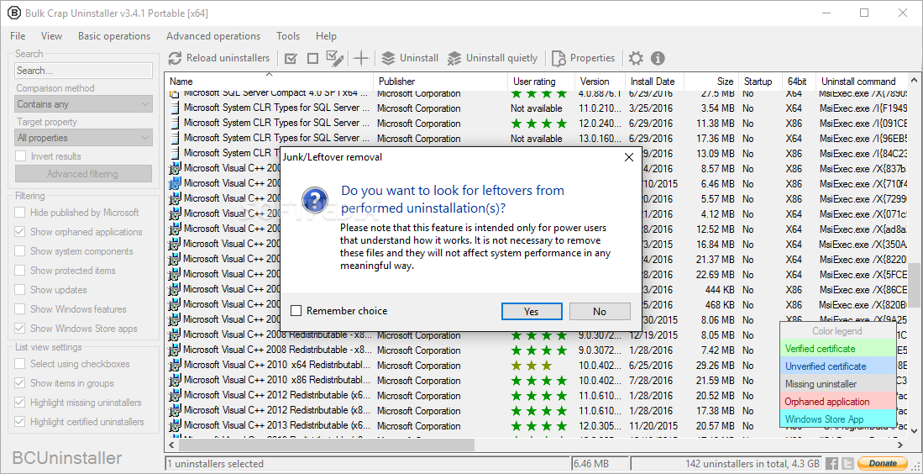This screenshot has width=923, height=474.
Task: Open the Advanced operations menu
Action: tap(213, 36)
